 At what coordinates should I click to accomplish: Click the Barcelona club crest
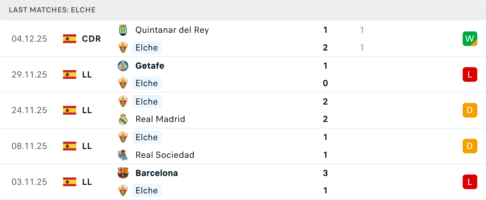pyautogui.click(x=123, y=173)
